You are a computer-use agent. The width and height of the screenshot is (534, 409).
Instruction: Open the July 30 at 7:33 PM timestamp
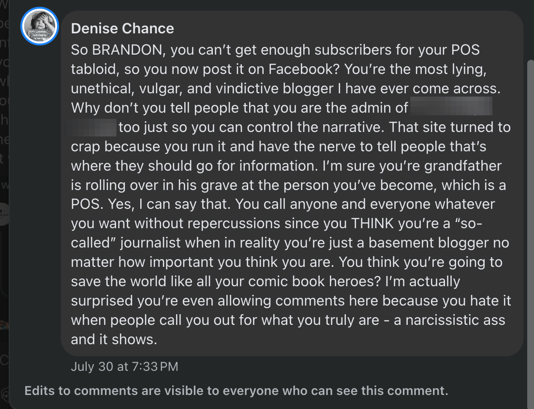tap(124, 366)
